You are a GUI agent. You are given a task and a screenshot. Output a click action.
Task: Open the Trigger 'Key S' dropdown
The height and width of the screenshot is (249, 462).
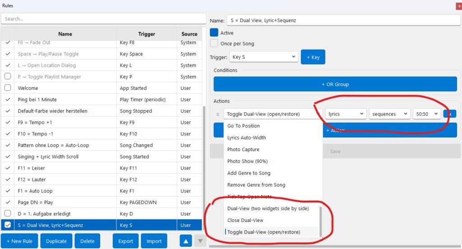264,57
